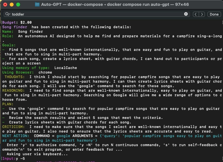Screen dimensions: 223x162
Task: Click the 'THOUGHTS:' label in terminal output
Action: coord(14,77)
